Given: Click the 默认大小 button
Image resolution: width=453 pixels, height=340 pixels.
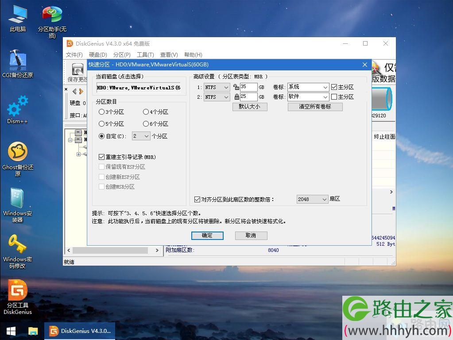Looking at the screenshot, I should coord(250,107).
